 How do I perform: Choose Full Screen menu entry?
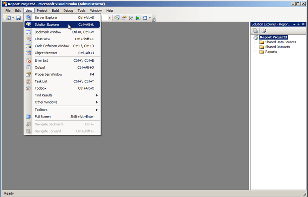tap(62, 117)
